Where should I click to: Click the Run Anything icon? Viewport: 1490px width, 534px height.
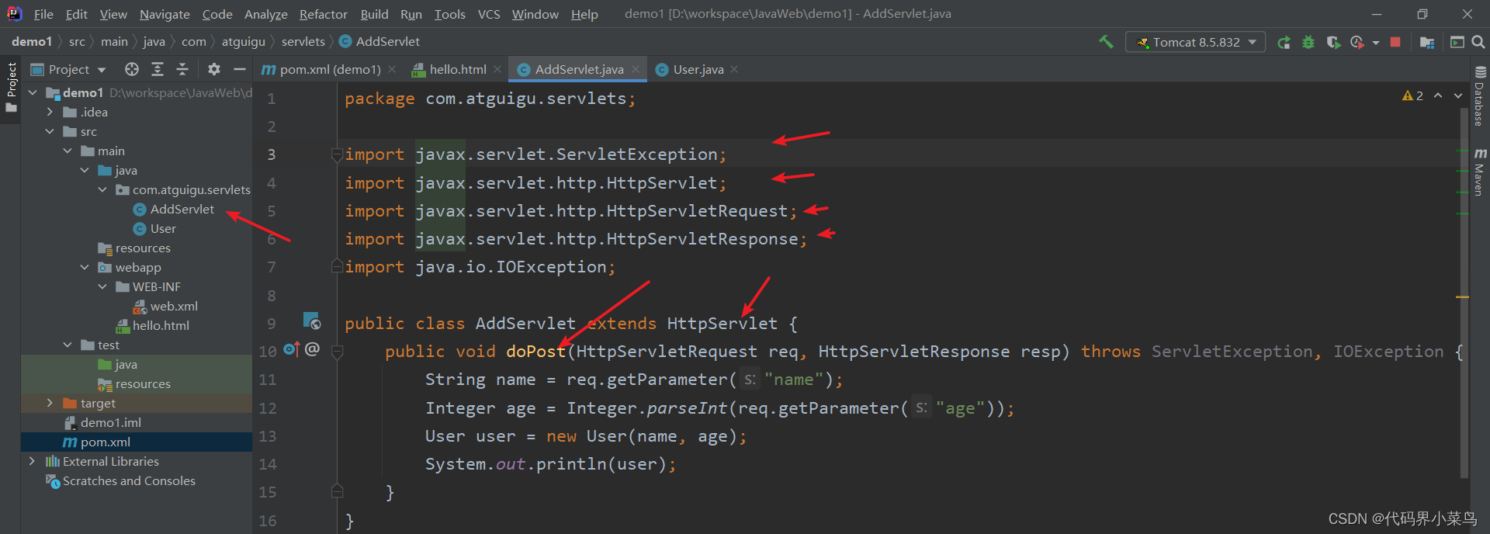[x=1457, y=42]
